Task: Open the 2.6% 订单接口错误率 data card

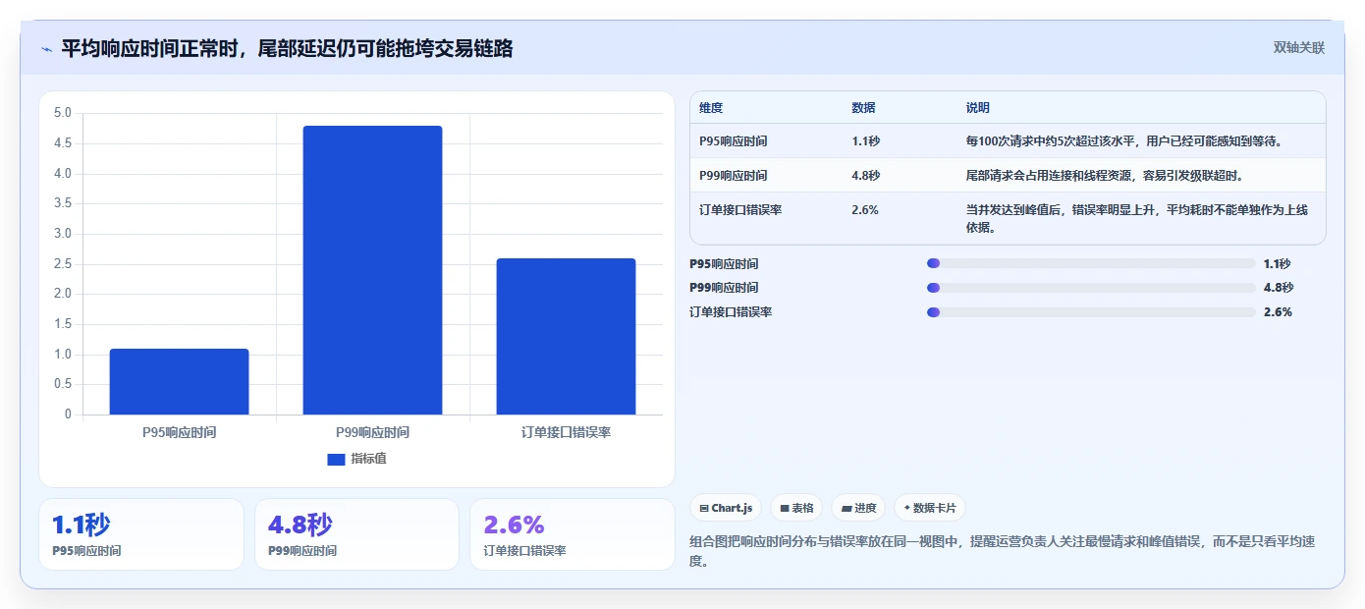Action: point(573,534)
